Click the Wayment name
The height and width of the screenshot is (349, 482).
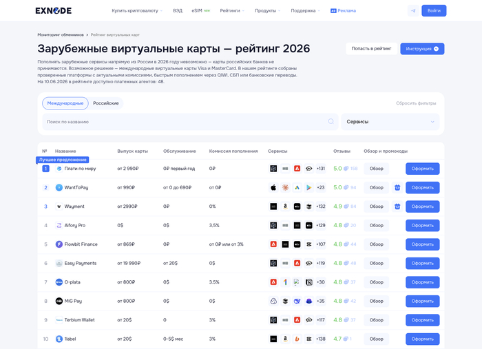coord(74,207)
